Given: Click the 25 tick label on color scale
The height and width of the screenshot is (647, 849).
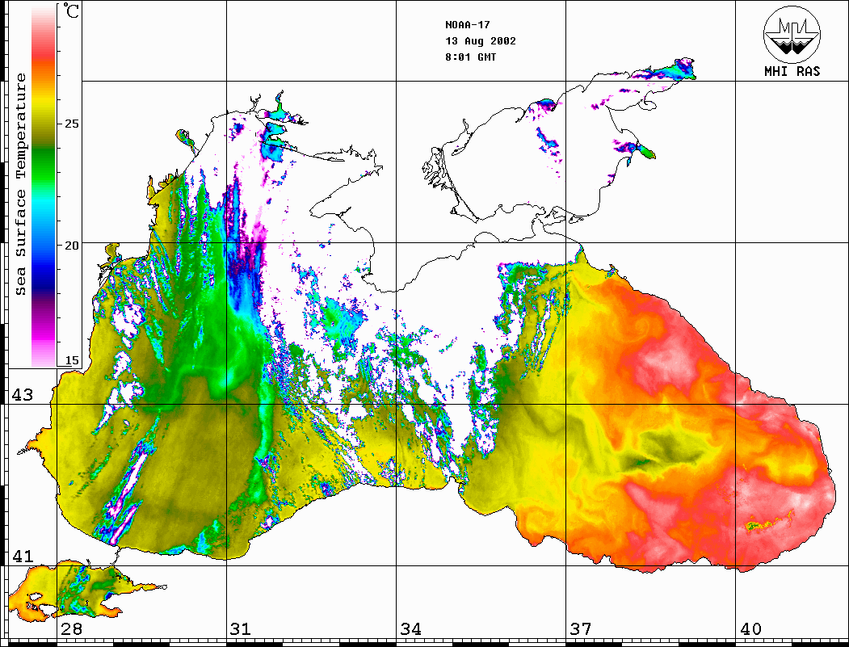Looking at the screenshot, I should (x=71, y=124).
